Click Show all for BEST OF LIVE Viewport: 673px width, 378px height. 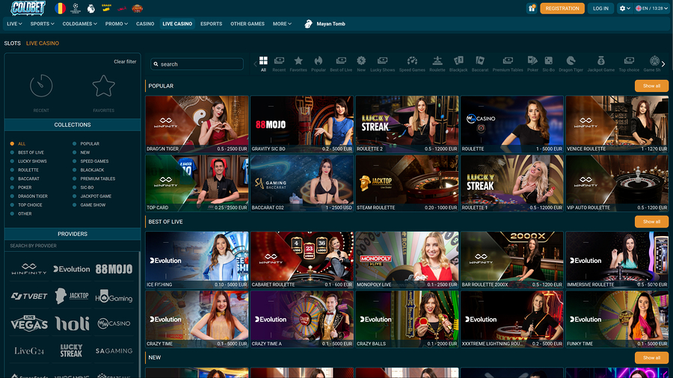click(x=651, y=222)
